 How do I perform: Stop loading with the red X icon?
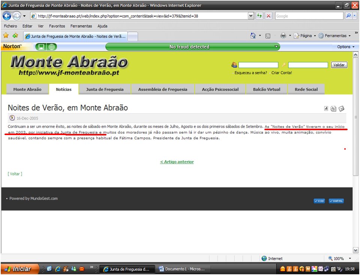[268, 16]
